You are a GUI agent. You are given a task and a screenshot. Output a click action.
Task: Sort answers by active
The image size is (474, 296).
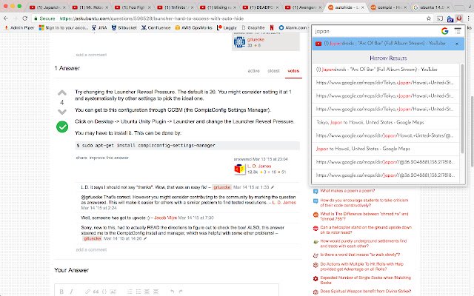click(x=253, y=71)
